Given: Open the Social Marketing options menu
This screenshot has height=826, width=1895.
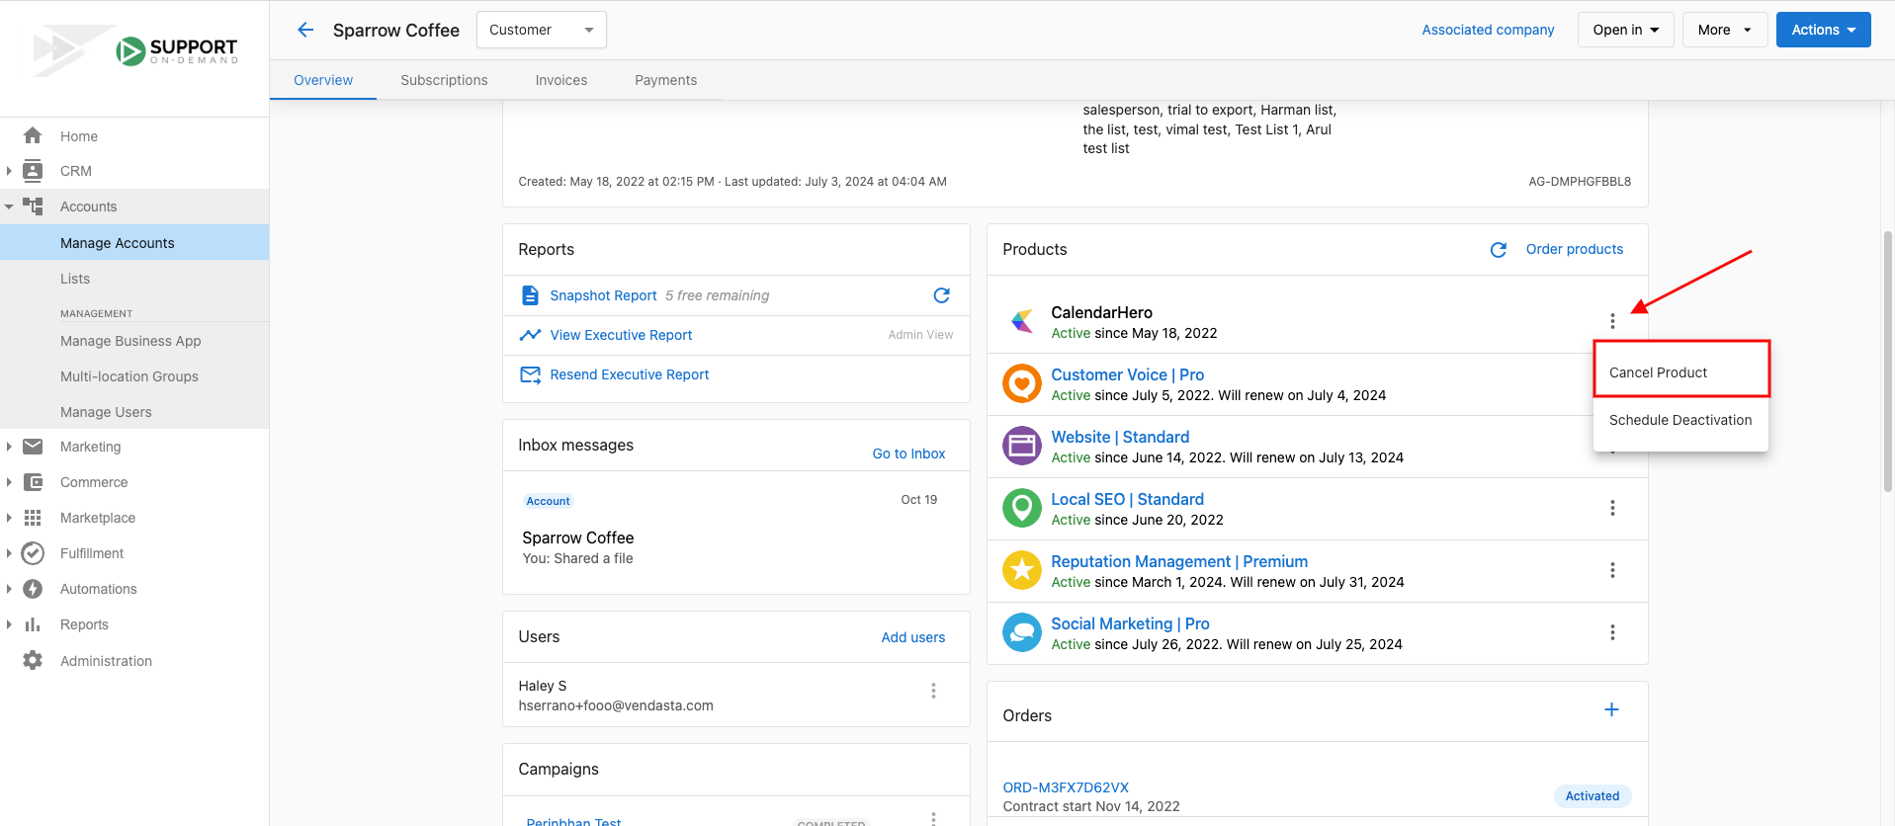Looking at the screenshot, I should click(x=1612, y=632).
